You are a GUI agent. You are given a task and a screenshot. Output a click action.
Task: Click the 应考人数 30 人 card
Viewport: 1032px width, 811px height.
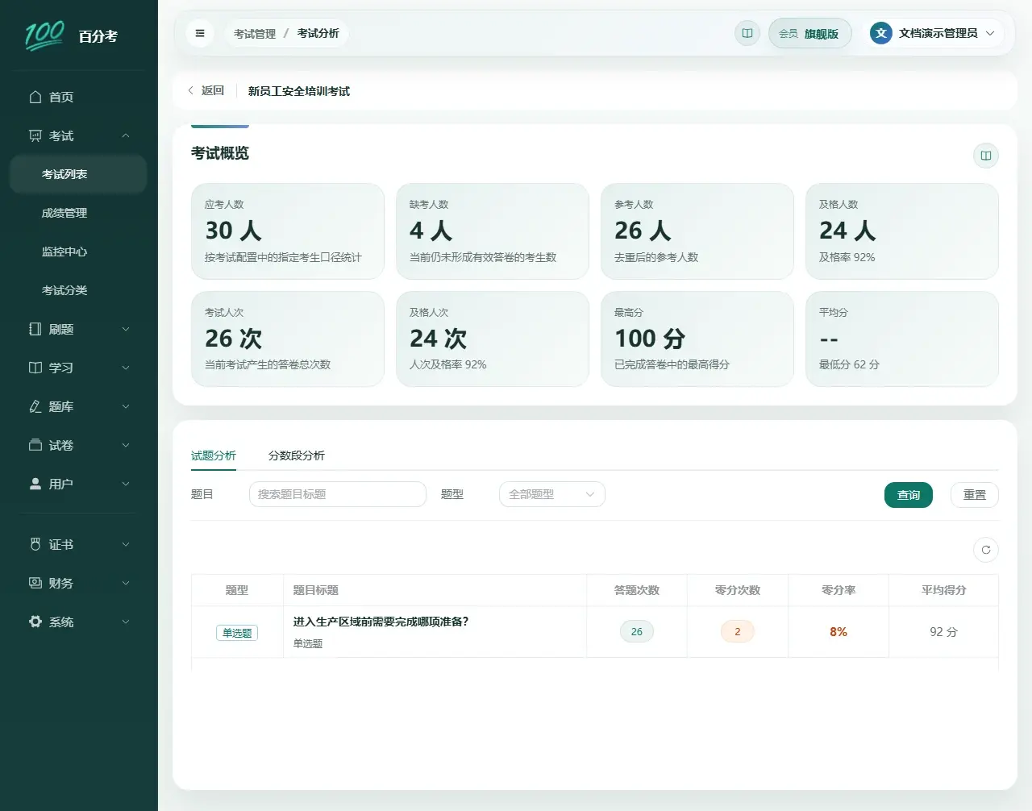pos(288,231)
